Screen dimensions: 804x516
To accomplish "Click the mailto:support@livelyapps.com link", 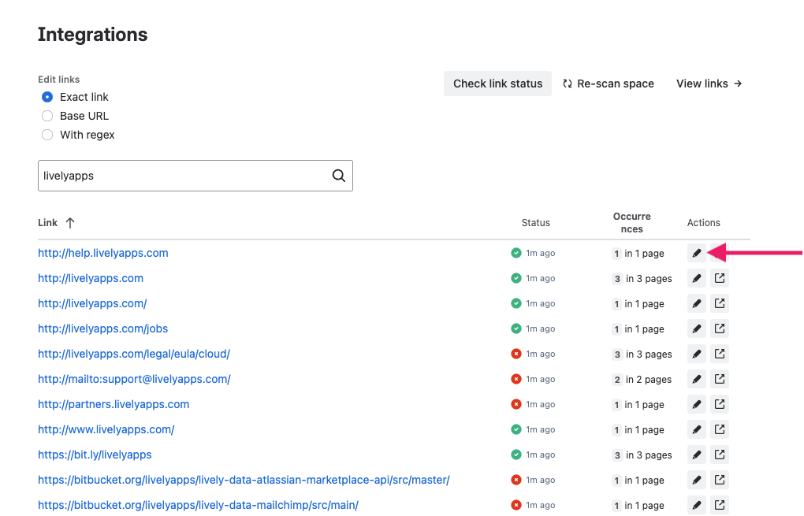I will coord(134,379).
